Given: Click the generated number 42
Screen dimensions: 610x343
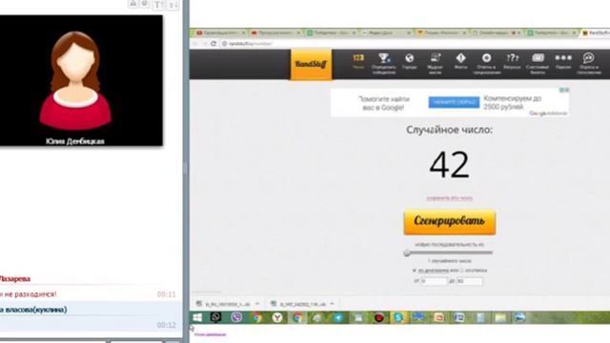Looking at the screenshot, I should (449, 165).
